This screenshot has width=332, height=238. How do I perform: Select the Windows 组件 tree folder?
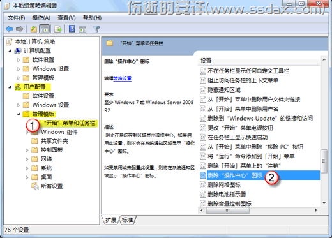(x=59, y=132)
